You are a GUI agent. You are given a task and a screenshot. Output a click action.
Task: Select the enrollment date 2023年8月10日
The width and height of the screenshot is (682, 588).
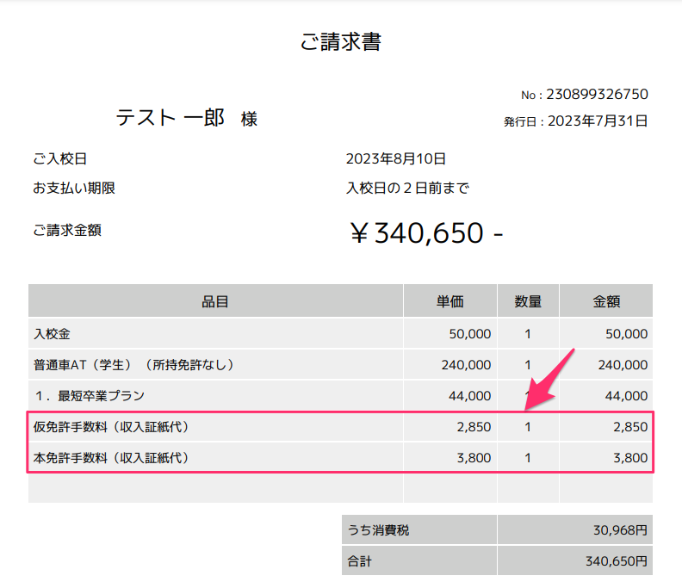point(396,159)
